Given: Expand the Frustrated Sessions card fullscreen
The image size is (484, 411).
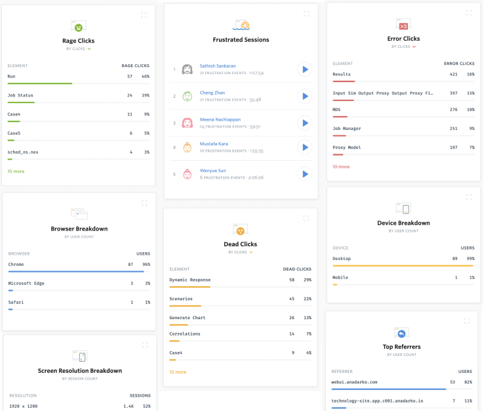Looking at the screenshot, I should pos(306,14).
